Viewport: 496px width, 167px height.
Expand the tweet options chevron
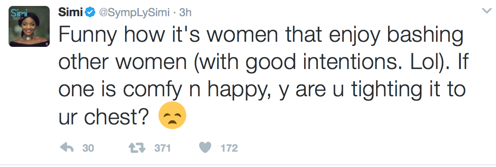486,11
